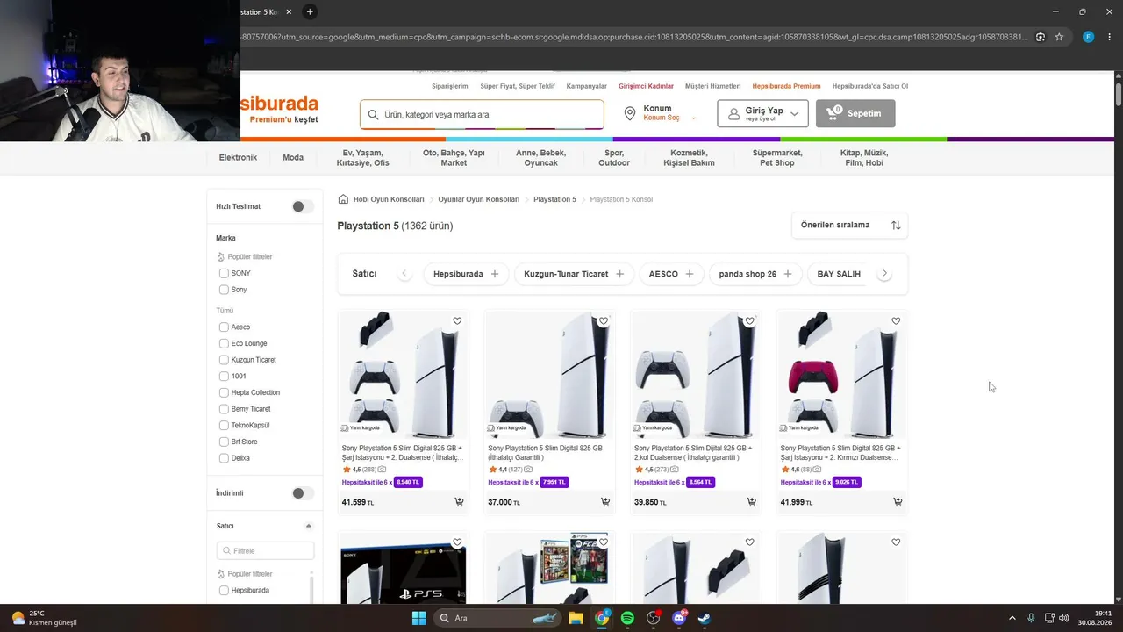1123x632 pixels.
Task: Open File Explorer from the taskbar
Action: click(x=576, y=618)
